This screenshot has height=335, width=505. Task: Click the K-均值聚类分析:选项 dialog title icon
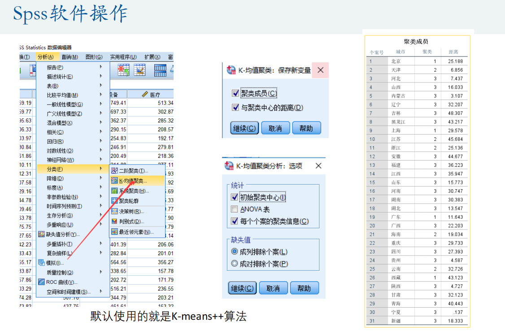pos(229,165)
